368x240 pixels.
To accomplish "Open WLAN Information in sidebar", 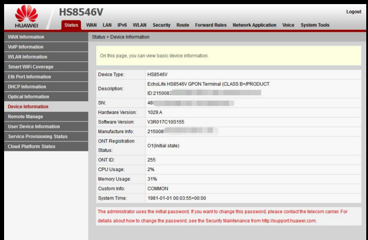I will tap(46, 57).
